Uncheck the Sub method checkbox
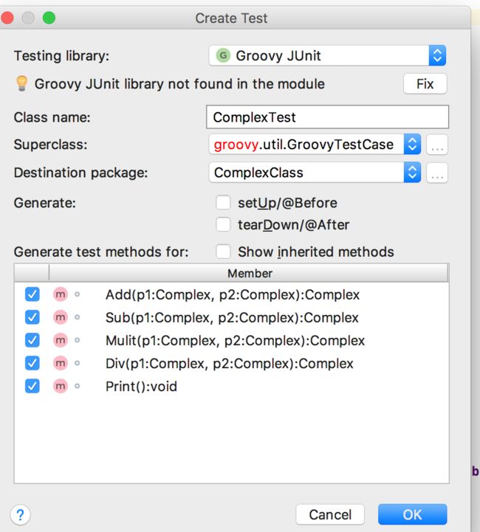The height and width of the screenshot is (532, 480). (32, 317)
